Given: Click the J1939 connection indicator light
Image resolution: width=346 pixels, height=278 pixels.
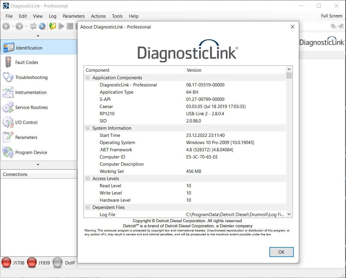Looking at the screenshot, I should tap(32, 262).
